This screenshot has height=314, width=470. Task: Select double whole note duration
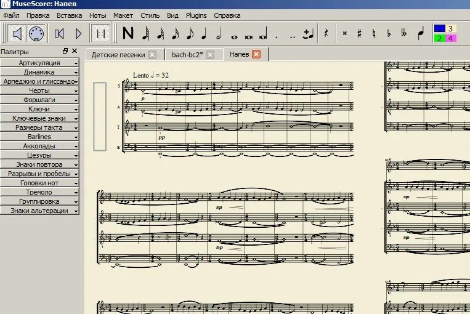point(248,37)
